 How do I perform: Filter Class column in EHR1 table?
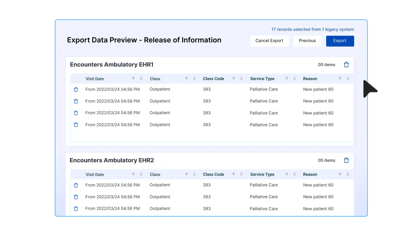pyautogui.click(x=186, y=79)
